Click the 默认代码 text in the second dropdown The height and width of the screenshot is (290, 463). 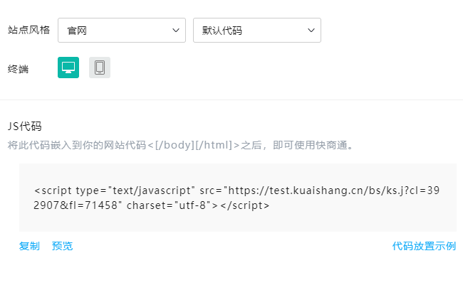click(222, 31)
